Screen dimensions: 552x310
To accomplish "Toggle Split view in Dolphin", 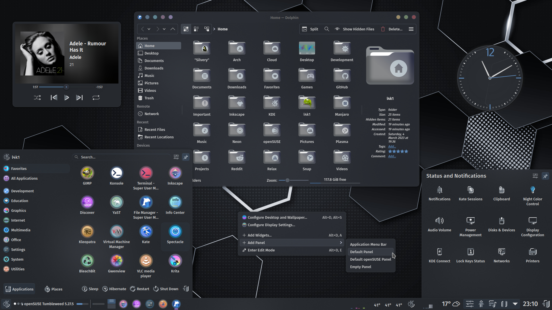I will click(x=310, y=29).
